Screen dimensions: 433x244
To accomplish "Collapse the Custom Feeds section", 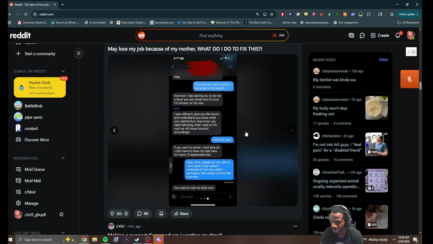I will (x=63, y=233).
